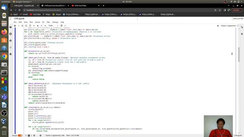Open the table of contents panel in left sidebar
This screenshot has width=244, height=137.
[x=11, y=47]
